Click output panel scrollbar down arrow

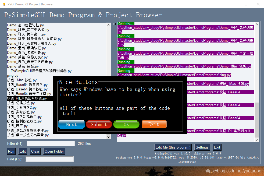(x=256, y=140)
